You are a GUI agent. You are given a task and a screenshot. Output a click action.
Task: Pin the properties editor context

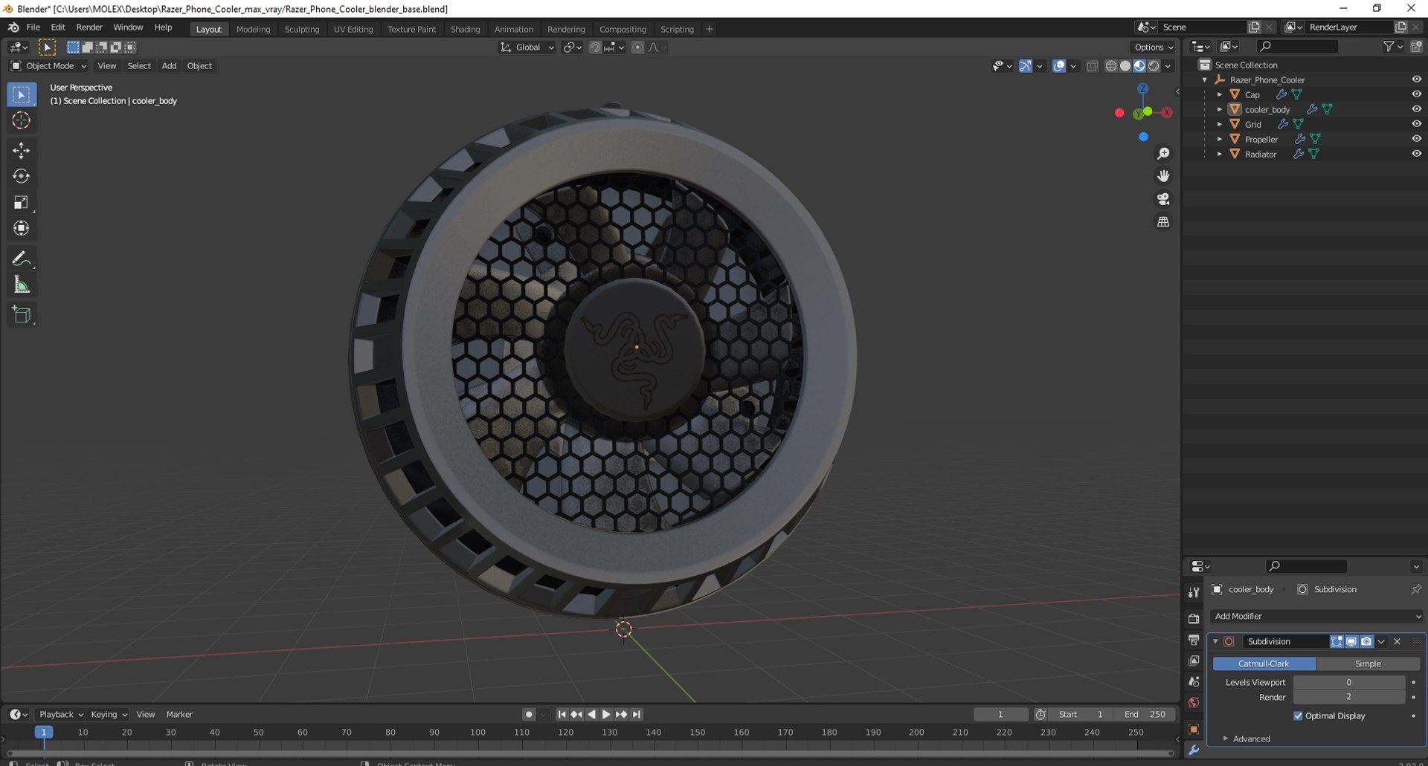(x=1416, y=589)
